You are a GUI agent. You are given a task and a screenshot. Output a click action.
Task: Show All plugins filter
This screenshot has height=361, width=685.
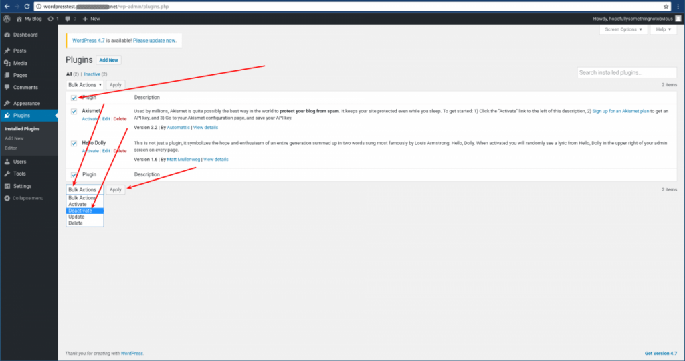[69, 74]
